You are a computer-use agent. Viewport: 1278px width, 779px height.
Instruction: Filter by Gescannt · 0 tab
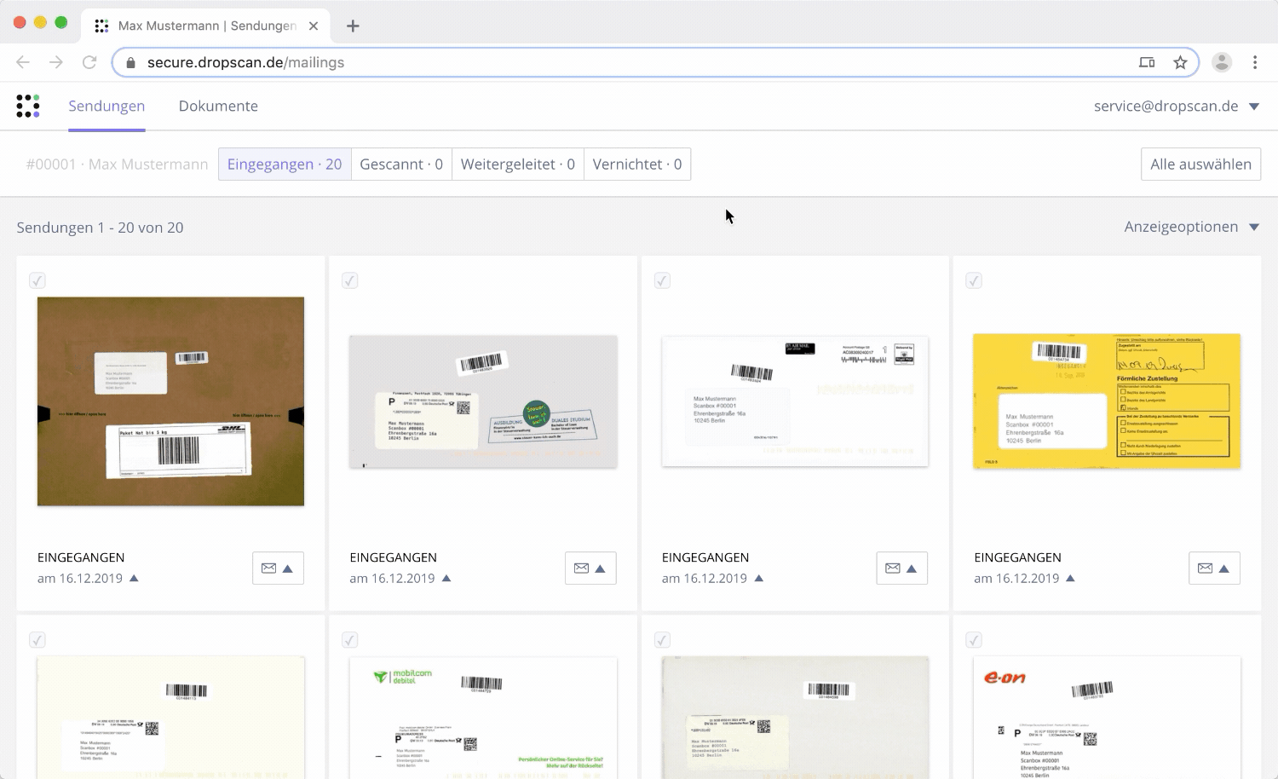point(401,164)
